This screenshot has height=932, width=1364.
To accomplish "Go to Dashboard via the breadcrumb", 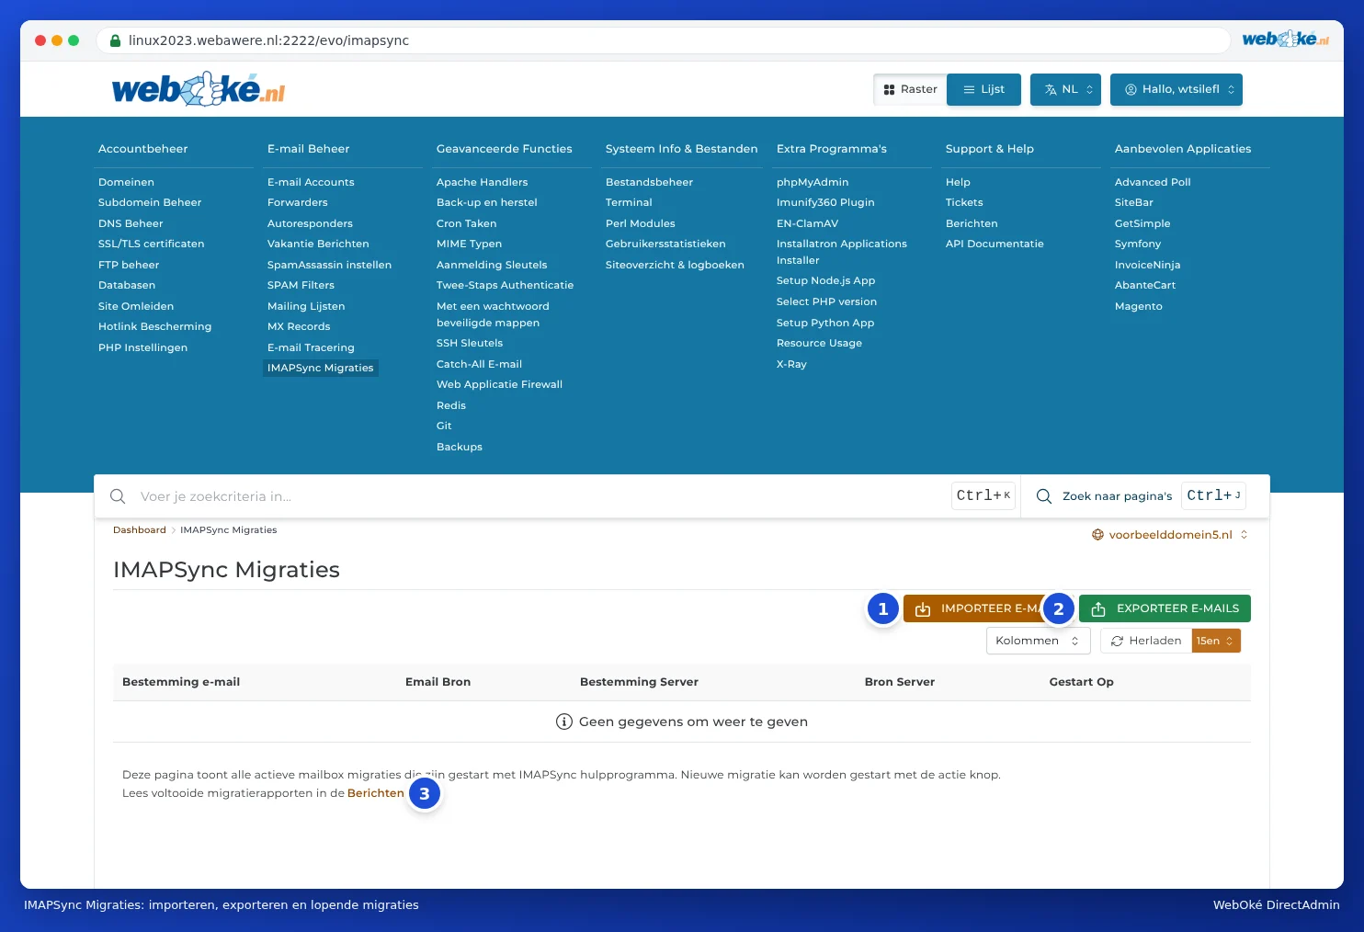I will click(x=140, y=530).
